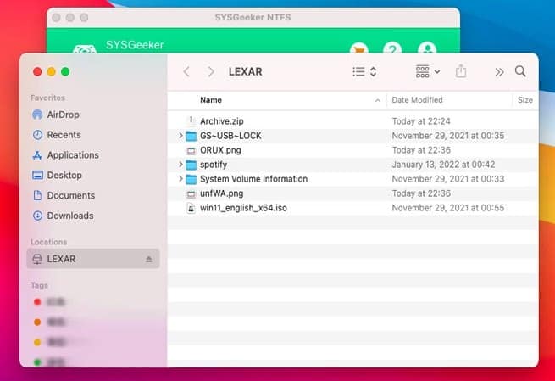Go forward with the Finder forward arrow
555x381 pixels.
point(211,71)
